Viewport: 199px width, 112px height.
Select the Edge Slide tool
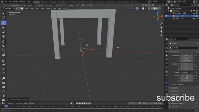3,91
